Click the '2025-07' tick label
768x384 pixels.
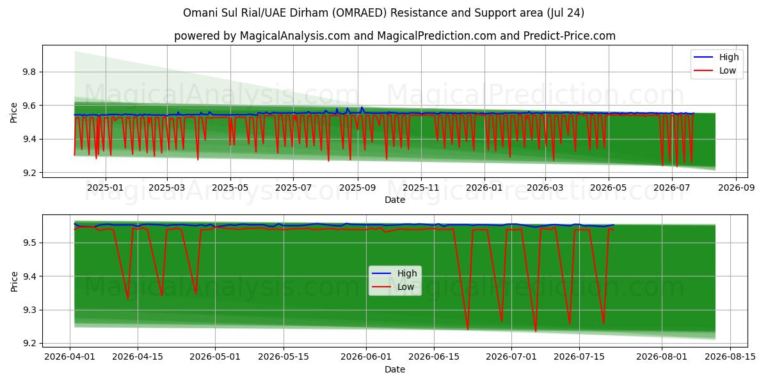pos(293,188)
